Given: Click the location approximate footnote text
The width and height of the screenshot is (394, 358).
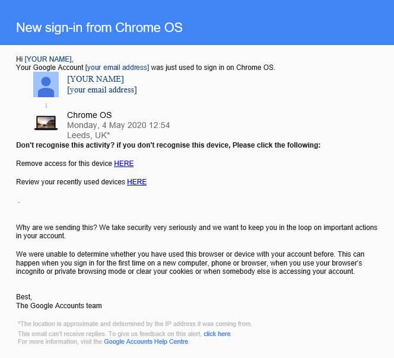Looking at the screenshot, I should [135, 324].
